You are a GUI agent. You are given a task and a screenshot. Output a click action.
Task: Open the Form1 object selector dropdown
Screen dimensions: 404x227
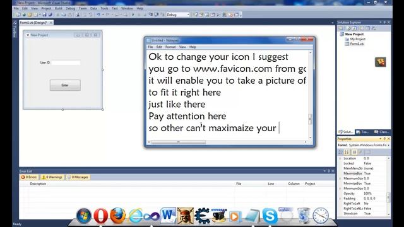click(x=388, y=145)
